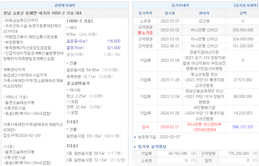Viewport: 259px width, 166px height.
Task: Click the 공고상미표기 heading
Action: click(78, 83)
